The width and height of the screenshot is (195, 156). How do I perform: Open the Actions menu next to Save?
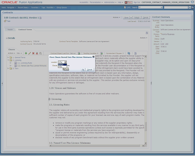(x=116, y=17)
